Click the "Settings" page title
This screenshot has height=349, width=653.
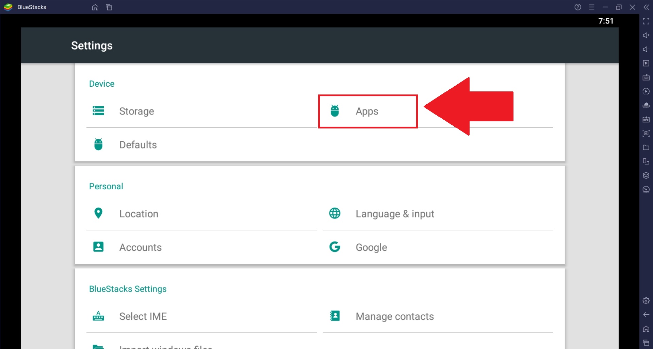pyautogui.click(x=92, y=46)
